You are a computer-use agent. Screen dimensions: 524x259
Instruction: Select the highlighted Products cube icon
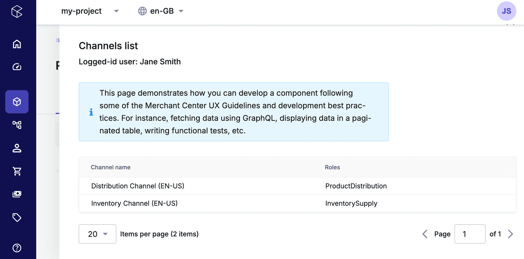pos(17,102)
